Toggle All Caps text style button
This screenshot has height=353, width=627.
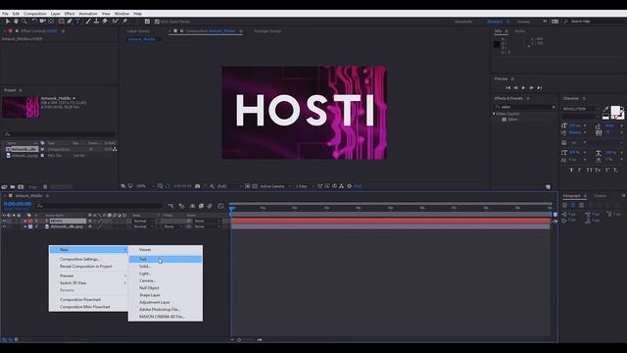pyautogui.click(x=589, y=170)
